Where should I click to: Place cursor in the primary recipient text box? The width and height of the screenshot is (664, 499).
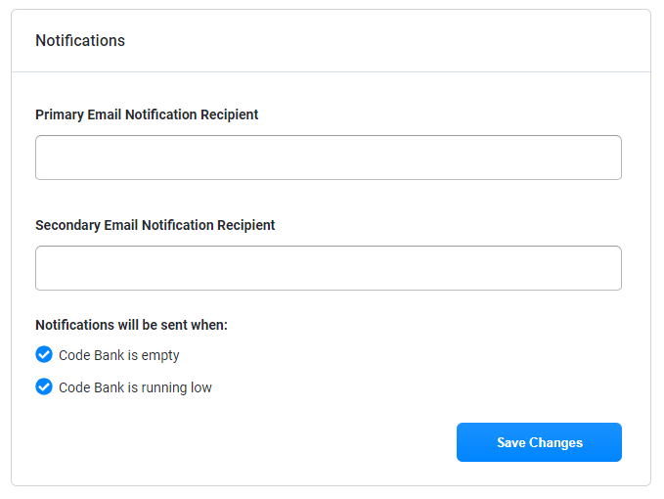tap(329, 158)
